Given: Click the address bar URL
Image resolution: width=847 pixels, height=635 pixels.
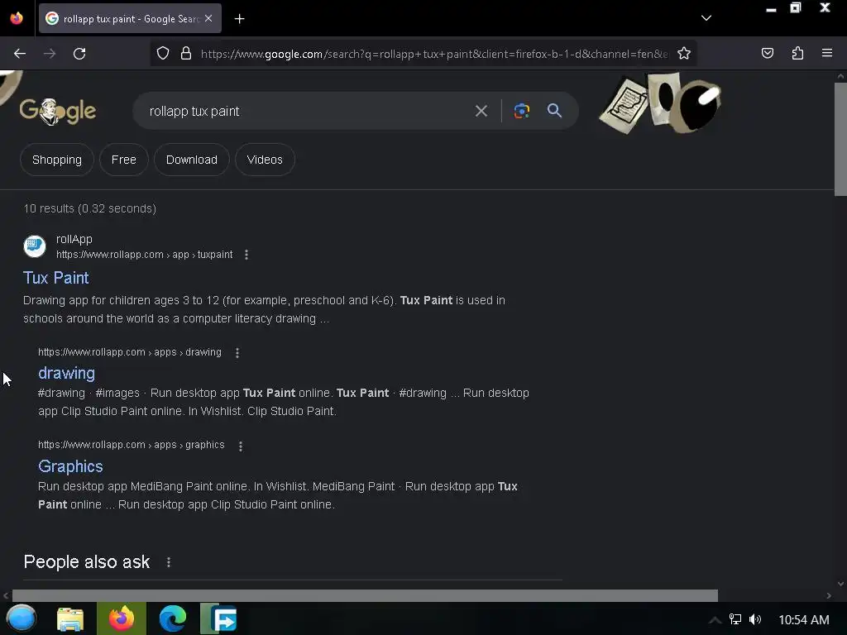Looking at the screenshot, I should 433,54.
